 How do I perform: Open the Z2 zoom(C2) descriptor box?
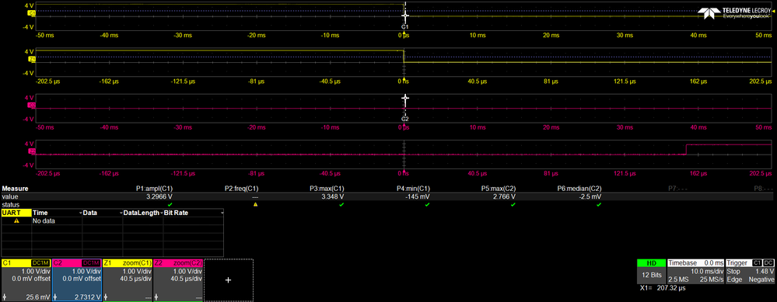click(x=178, y=280)
